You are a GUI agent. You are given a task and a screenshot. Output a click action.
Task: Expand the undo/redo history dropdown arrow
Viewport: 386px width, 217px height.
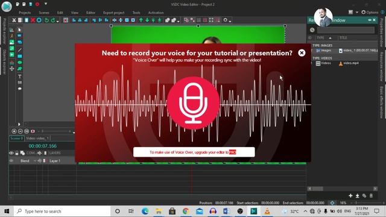tap(57, 21)
